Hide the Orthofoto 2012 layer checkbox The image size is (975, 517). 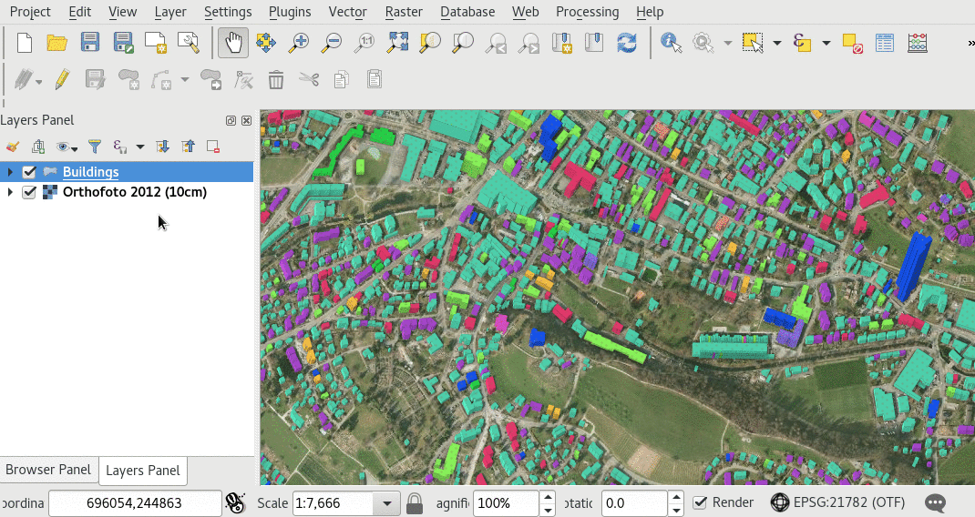click(x=29, y=193)
